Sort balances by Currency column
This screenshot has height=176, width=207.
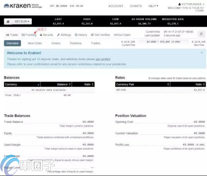tap(22, 84)
